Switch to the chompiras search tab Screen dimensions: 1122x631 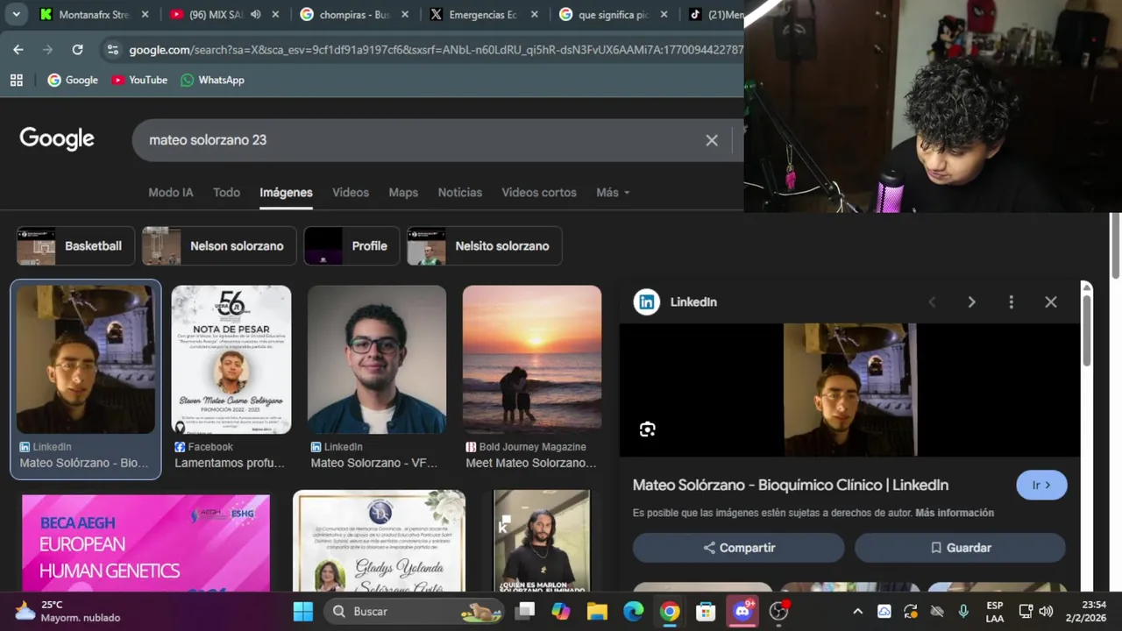click(x=354, y=15)
